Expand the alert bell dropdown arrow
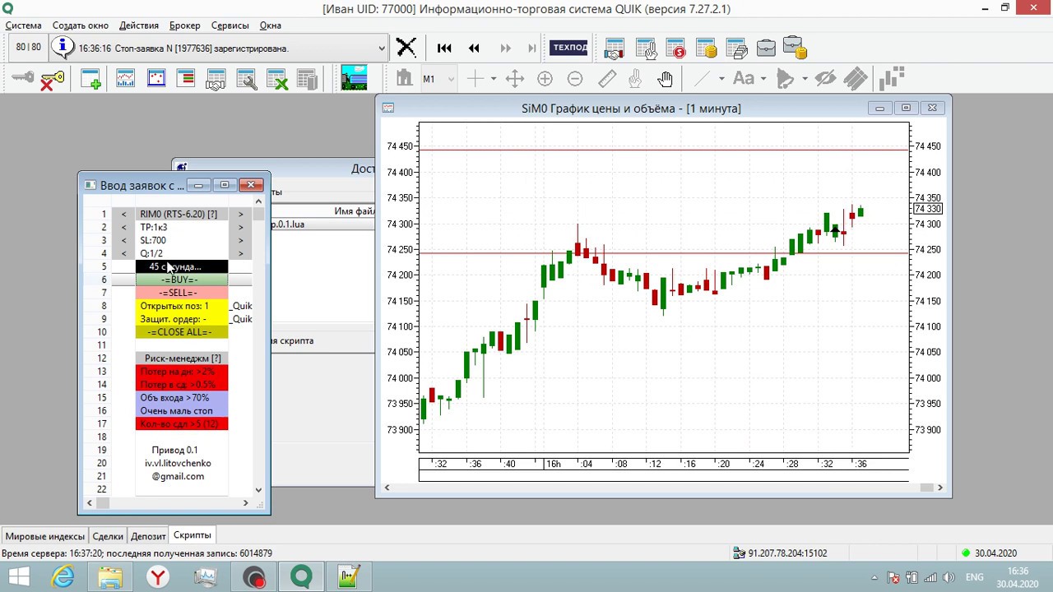The width and height of the screenshot is (1053, 592). pos(805,79)
